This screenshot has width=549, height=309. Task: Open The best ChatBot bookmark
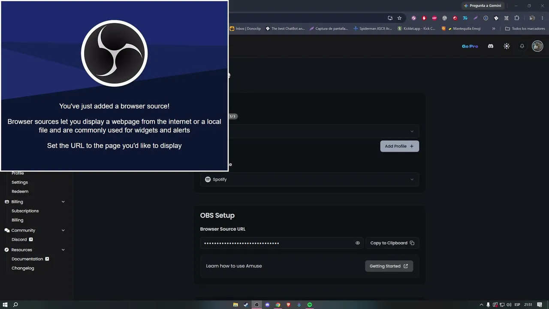click(x=285, y=29)
